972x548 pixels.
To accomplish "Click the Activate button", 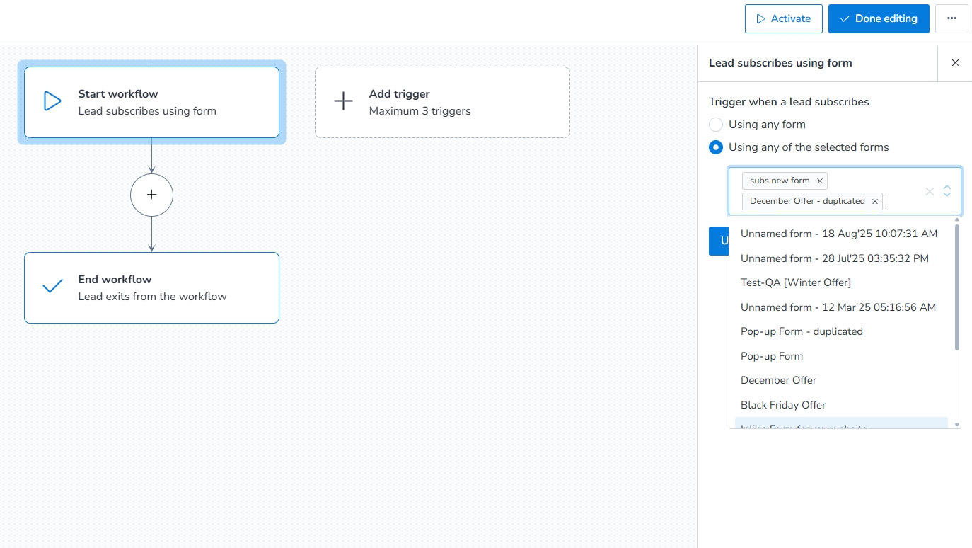I will (783, 18).
